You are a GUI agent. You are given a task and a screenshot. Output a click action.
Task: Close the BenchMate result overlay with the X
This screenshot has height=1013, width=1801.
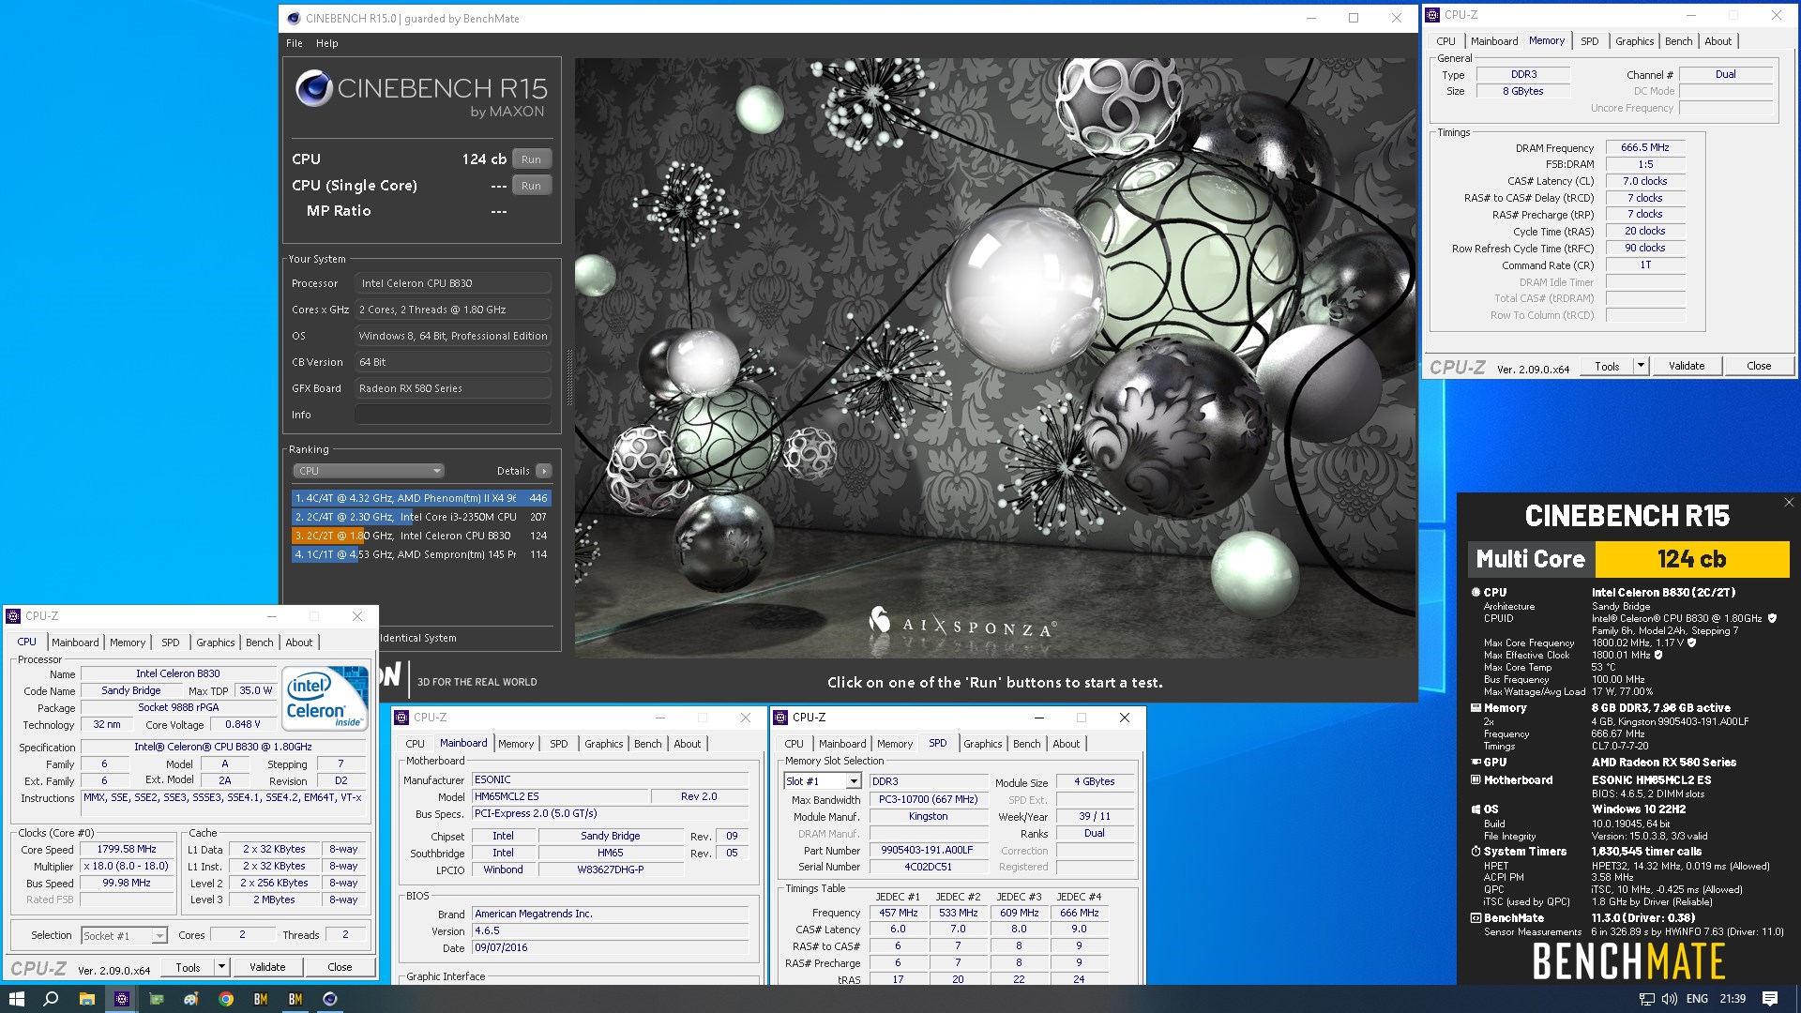pyautogui.click(x=1788, y=503)
